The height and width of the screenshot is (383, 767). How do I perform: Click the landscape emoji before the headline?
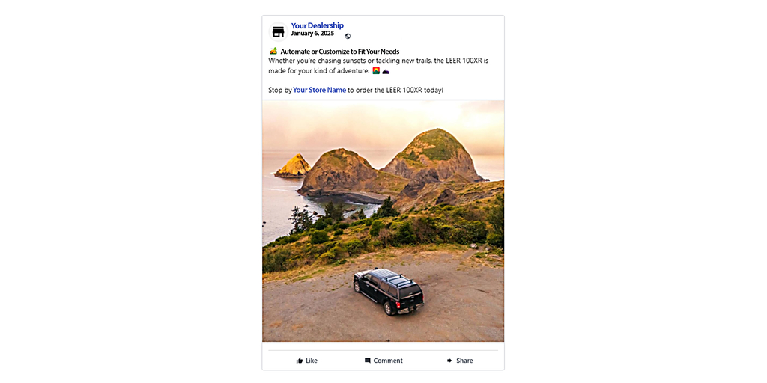[x=273, y=51]
